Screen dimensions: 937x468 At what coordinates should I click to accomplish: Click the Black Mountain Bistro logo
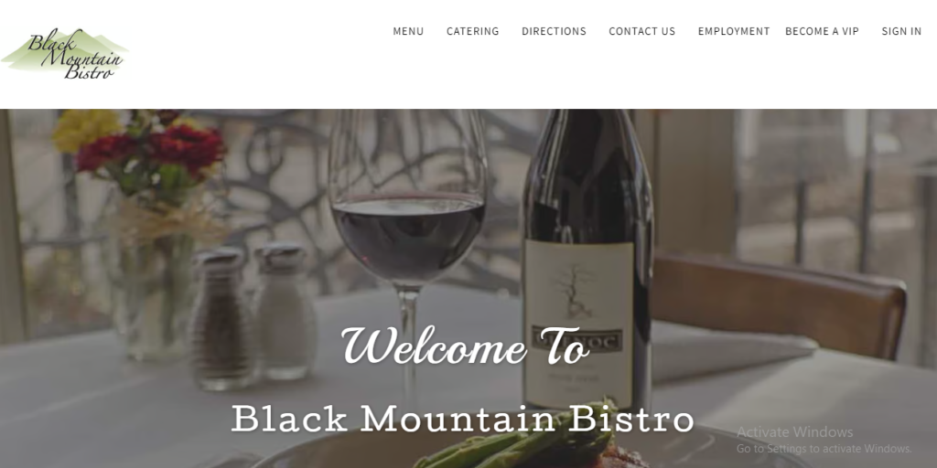coord(65,53)
